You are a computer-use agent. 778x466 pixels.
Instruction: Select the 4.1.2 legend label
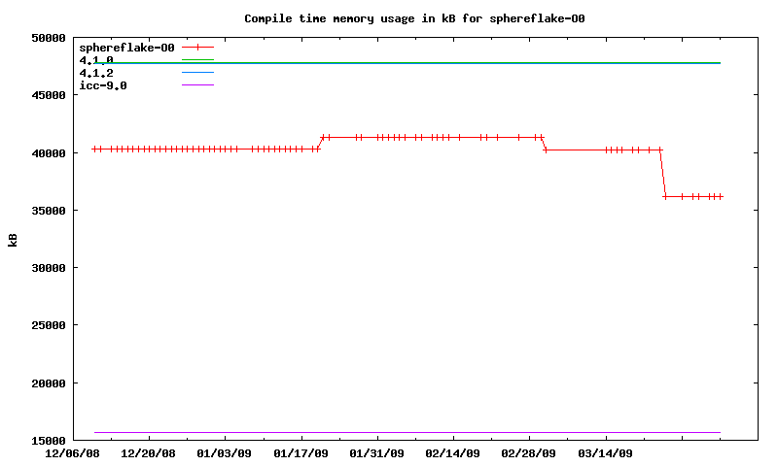96,73
